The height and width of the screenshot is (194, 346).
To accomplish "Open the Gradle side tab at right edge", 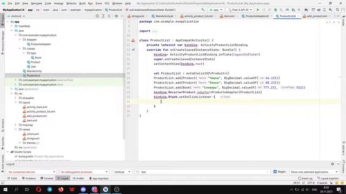I will (344, 21).
